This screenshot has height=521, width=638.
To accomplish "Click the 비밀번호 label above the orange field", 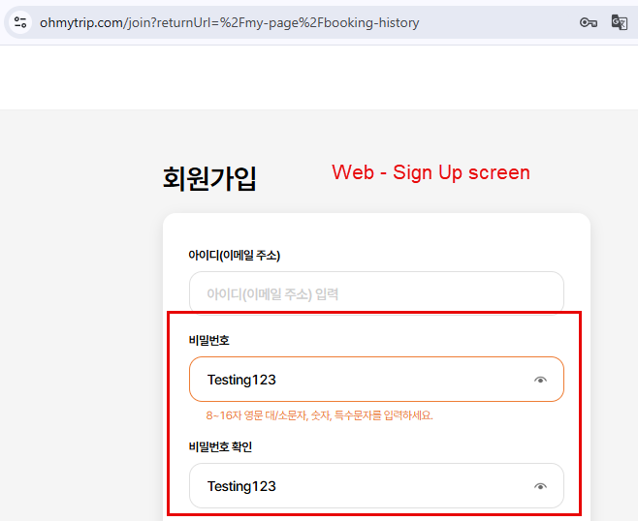I will [x=208, y=340].
